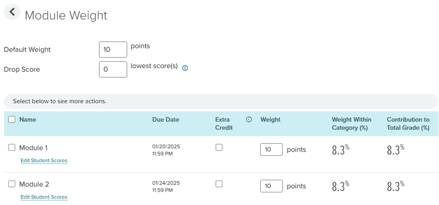Open the Extra Credit info icon
The height and width of the screenshot is (205, 439).
(x=249, y=119)
